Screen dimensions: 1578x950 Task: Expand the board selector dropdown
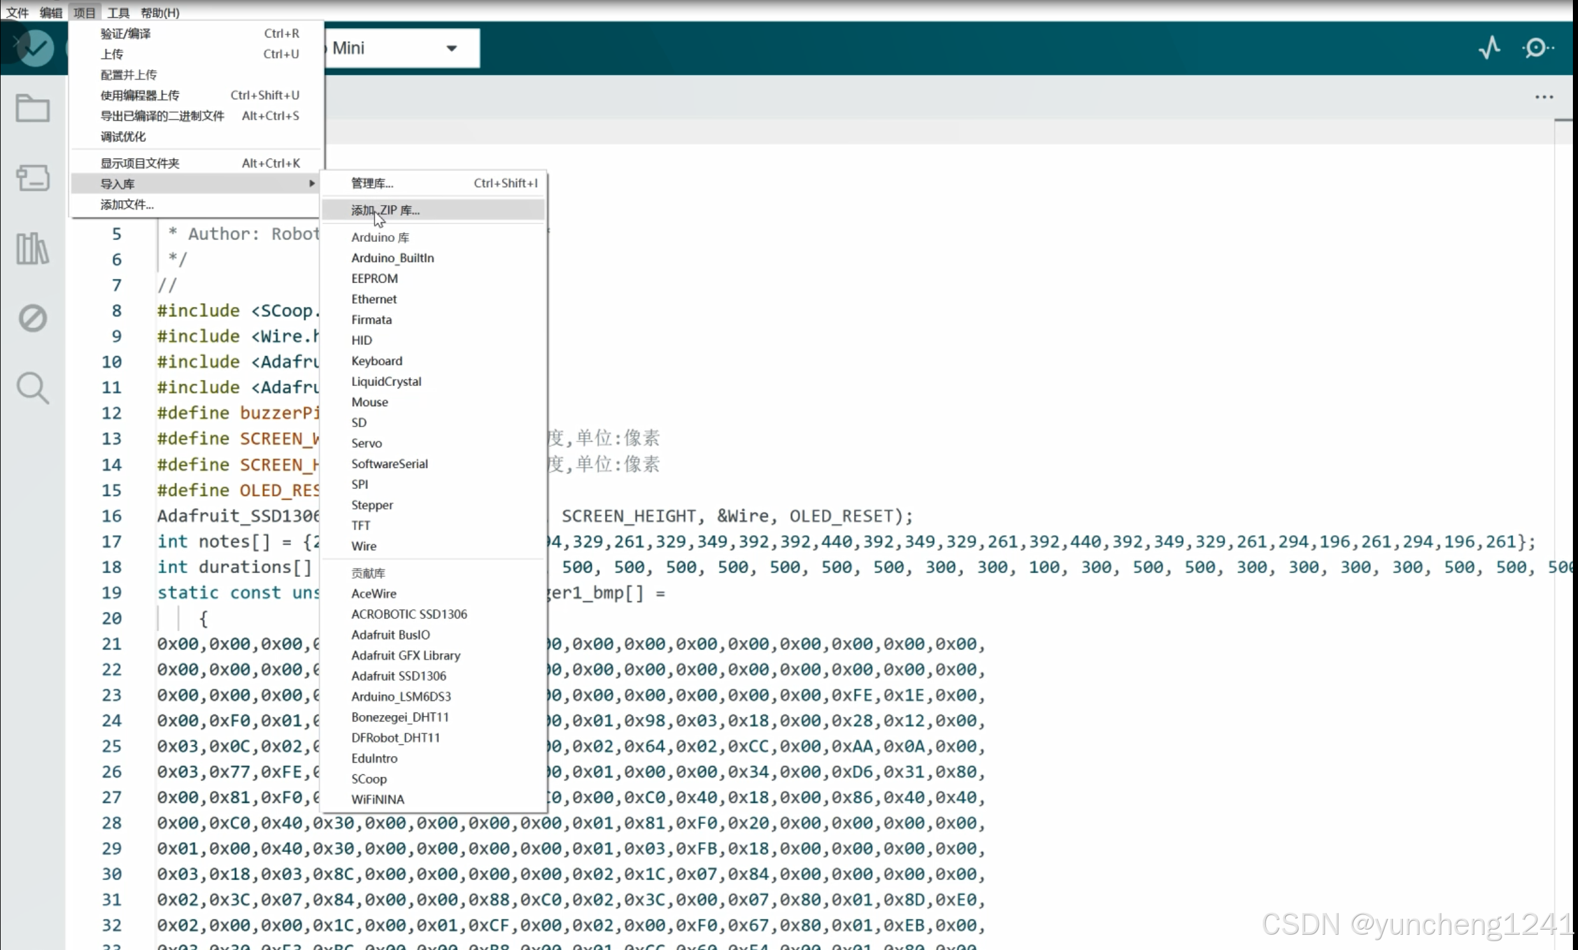451,48
